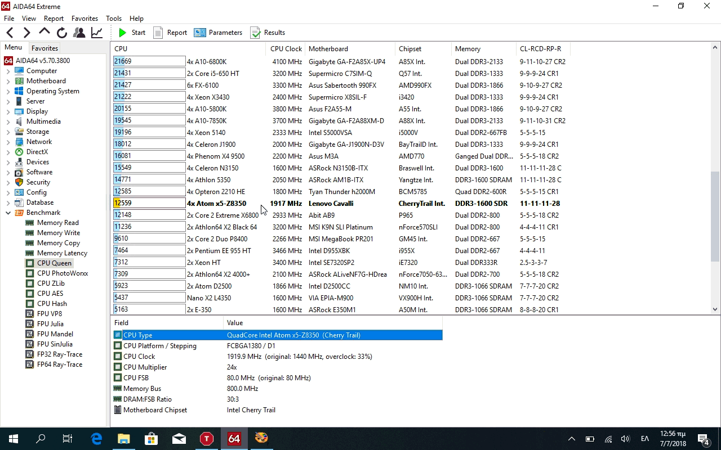Click the Report toolbar button
The height and width of the screenshot is (450, 721).
[x=170, y=33]
